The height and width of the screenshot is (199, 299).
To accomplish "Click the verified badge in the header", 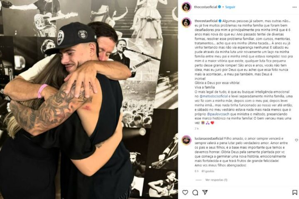I will 220,7.
